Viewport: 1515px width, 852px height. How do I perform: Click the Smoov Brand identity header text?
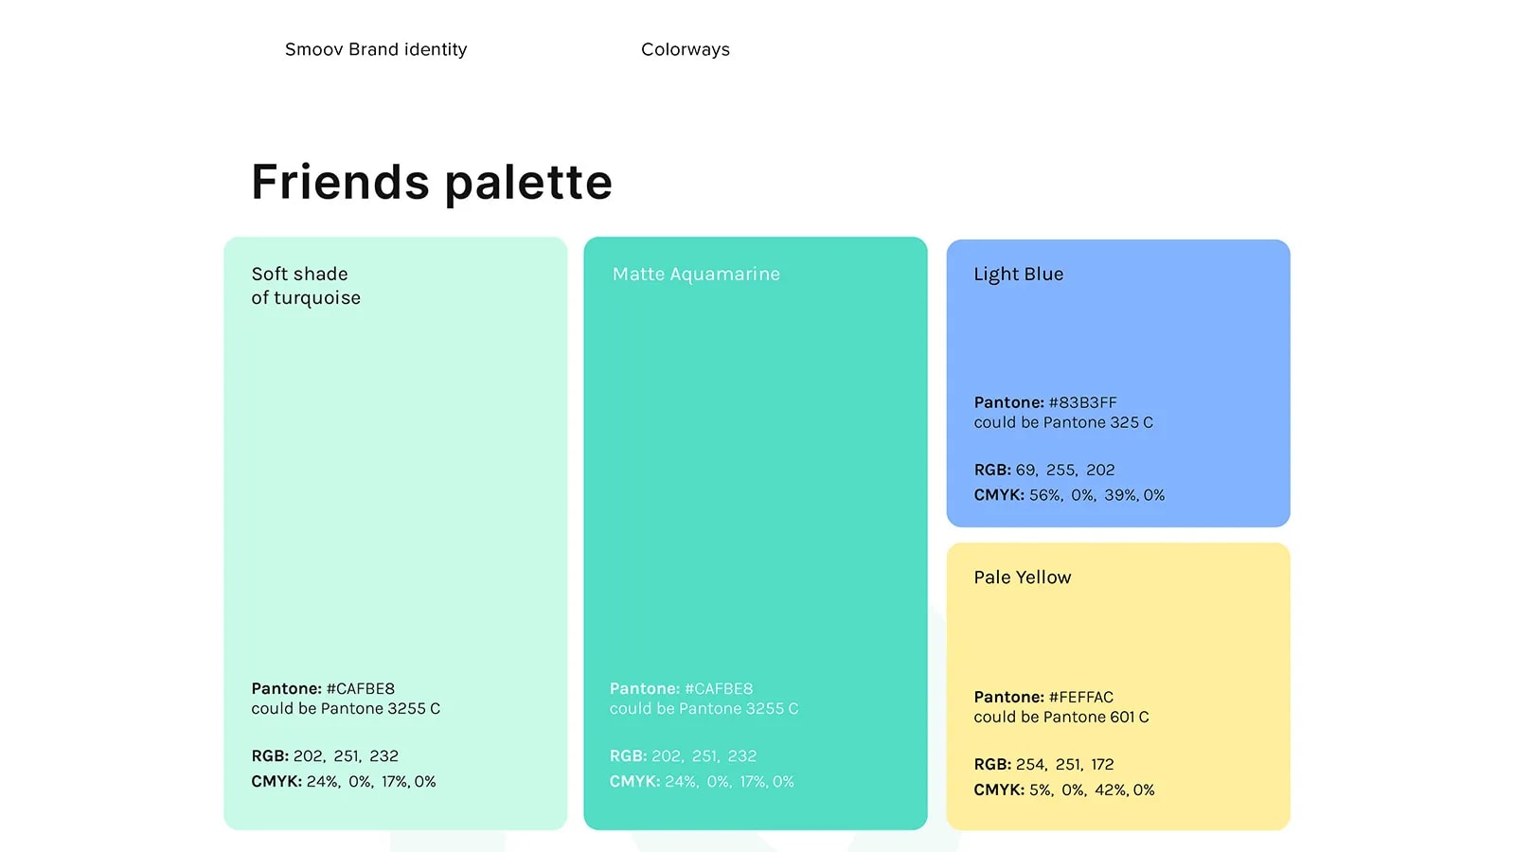376,49
